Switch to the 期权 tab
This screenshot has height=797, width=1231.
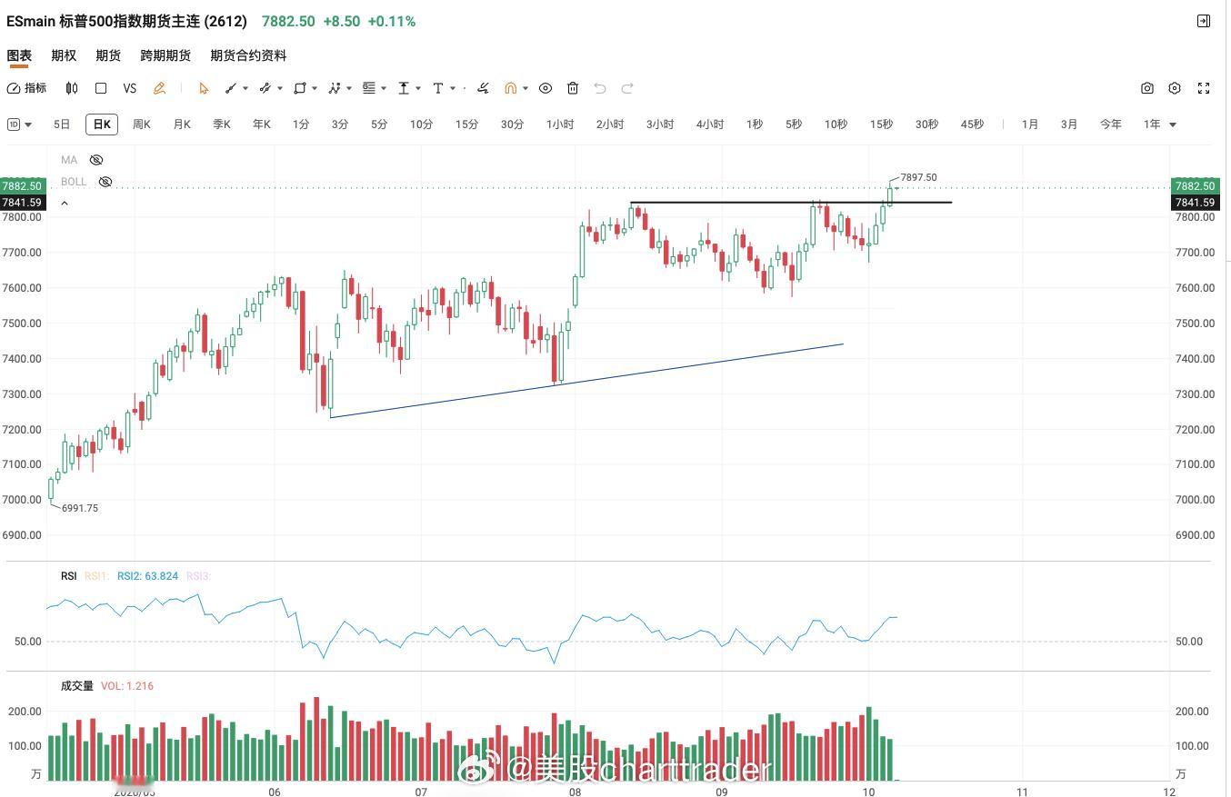[x=64, y=55]
